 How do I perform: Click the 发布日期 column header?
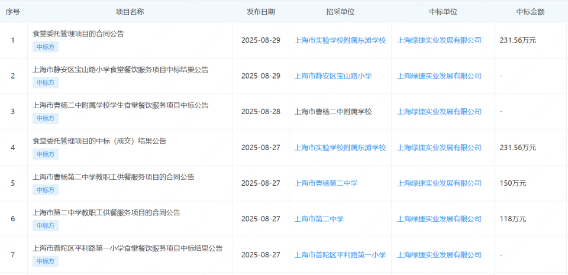261,12
